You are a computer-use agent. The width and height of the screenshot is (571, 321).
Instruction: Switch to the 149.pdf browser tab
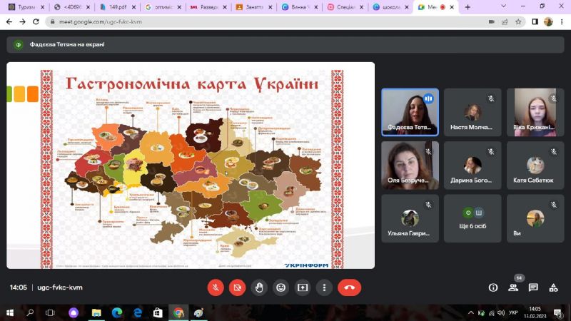pos(118,7)
